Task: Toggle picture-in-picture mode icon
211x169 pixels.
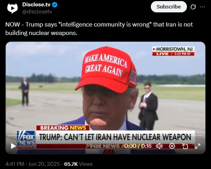Action: click(185, 146)
